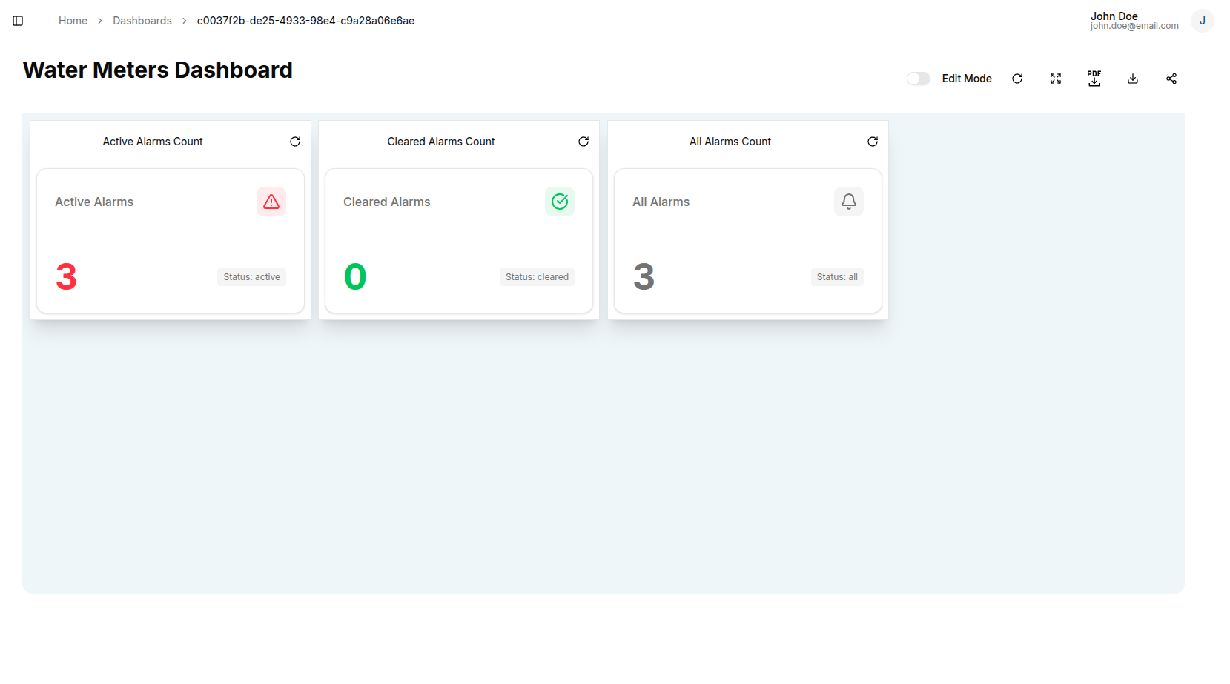Open the share dashboard icon

coord(1171,79)
